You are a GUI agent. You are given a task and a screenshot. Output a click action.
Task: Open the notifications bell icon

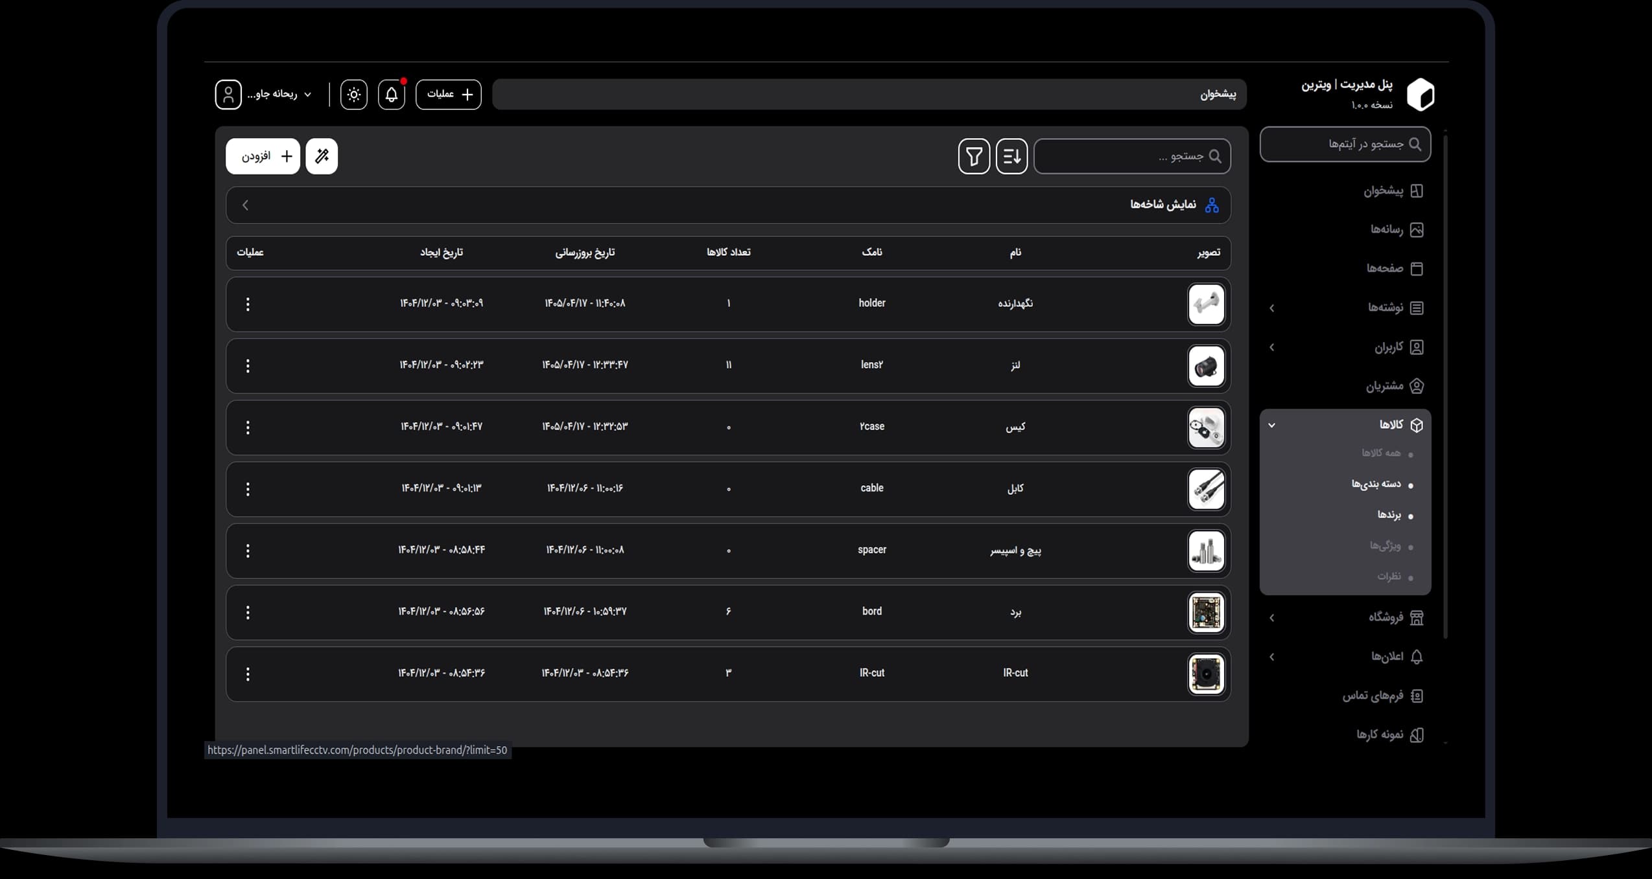(391, 95)
